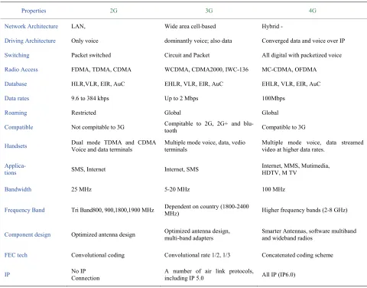Click the '9.6 to 384 kbps' cell
The image size is (367, 288).
point(90,99)
